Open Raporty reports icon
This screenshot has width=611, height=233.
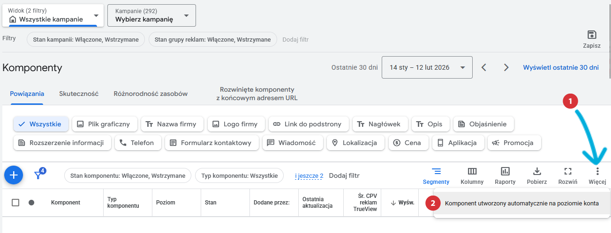505,175
